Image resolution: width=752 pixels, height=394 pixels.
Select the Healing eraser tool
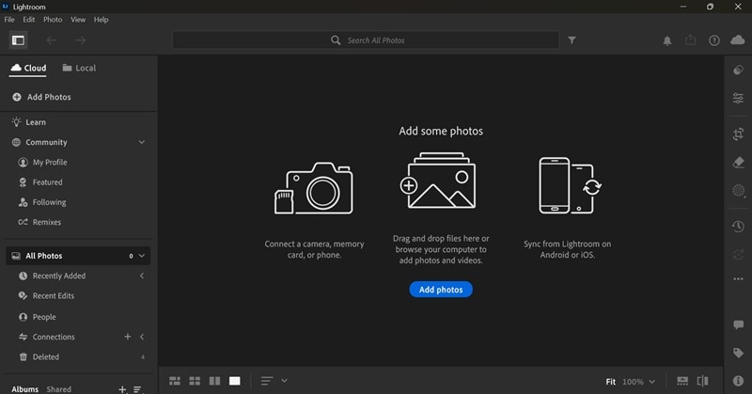tap(739, 162)
